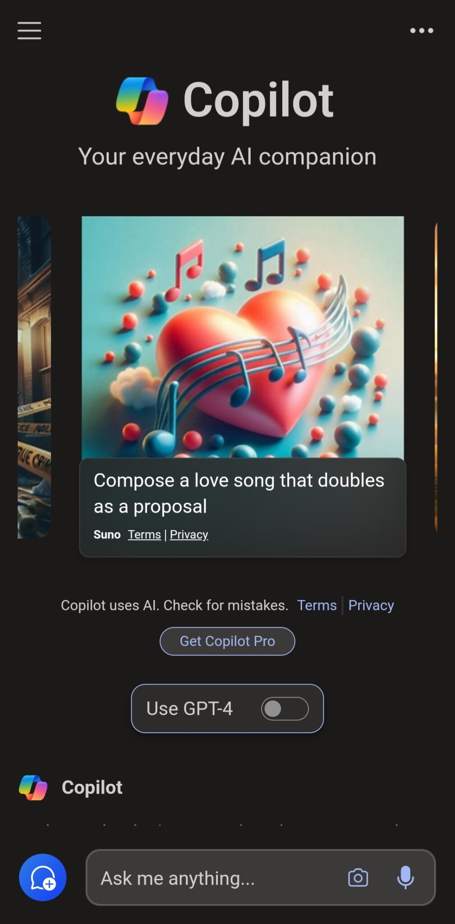Start a new chat topic

click(42, 877)
